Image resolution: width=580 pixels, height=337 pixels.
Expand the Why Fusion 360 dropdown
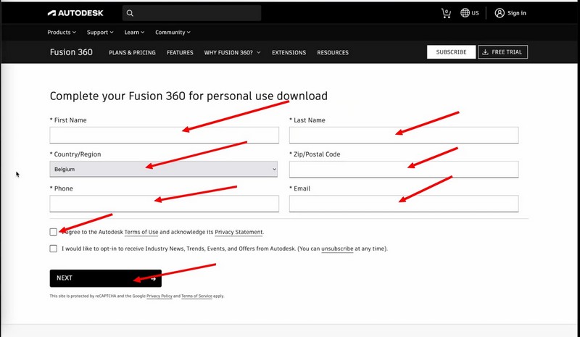[232, 53]
